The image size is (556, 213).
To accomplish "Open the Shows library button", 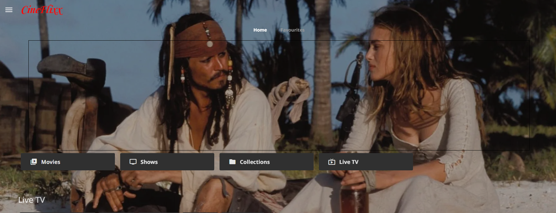I will [167, 162].
